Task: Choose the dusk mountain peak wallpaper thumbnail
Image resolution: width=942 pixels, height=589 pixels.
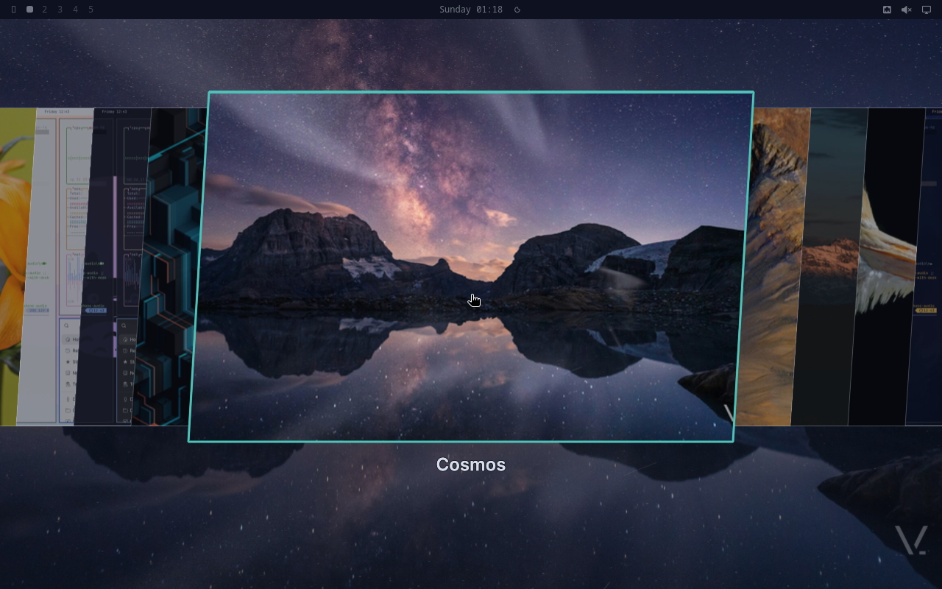Action: 829,267
